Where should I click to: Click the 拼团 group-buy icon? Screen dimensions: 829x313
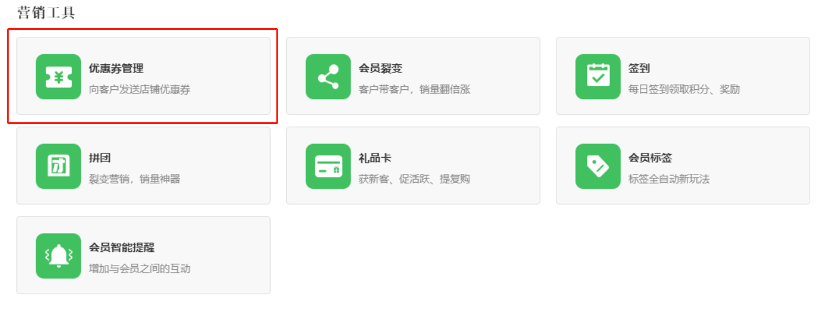tap(59, 166)
